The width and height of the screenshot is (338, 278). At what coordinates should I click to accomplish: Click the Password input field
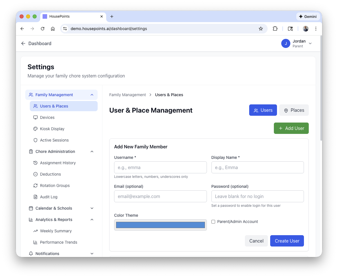click(258, 196)
